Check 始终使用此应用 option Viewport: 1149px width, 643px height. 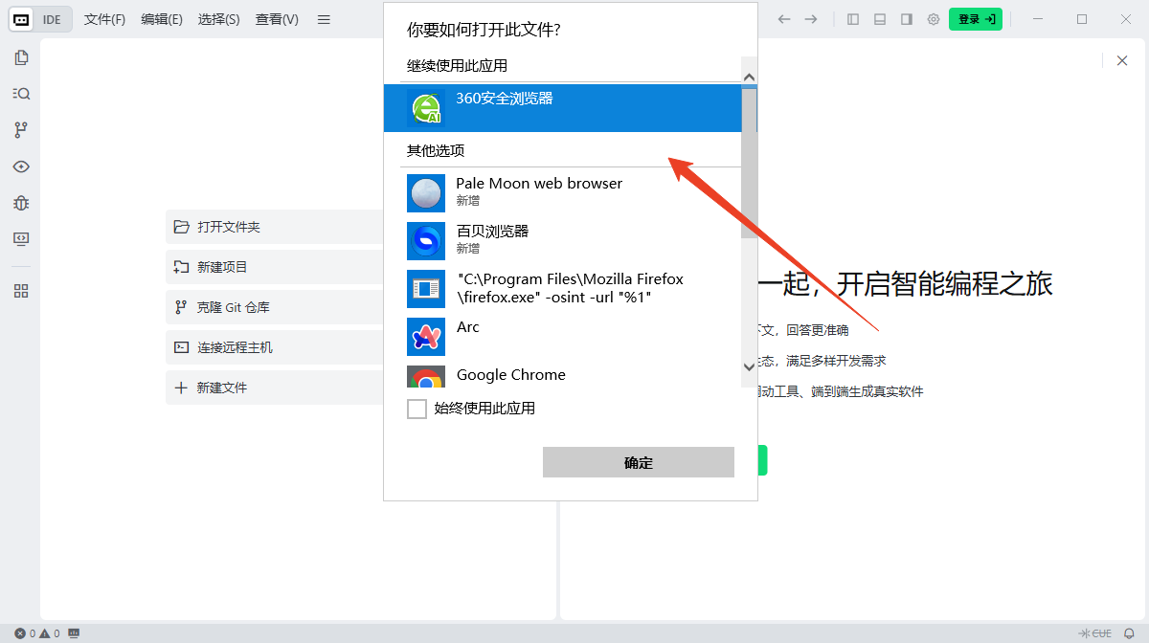(417, 409)
